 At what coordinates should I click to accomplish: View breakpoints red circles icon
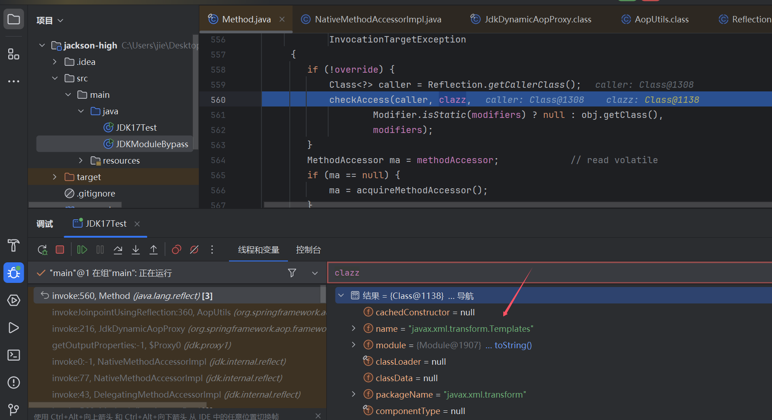pos(176,250)
